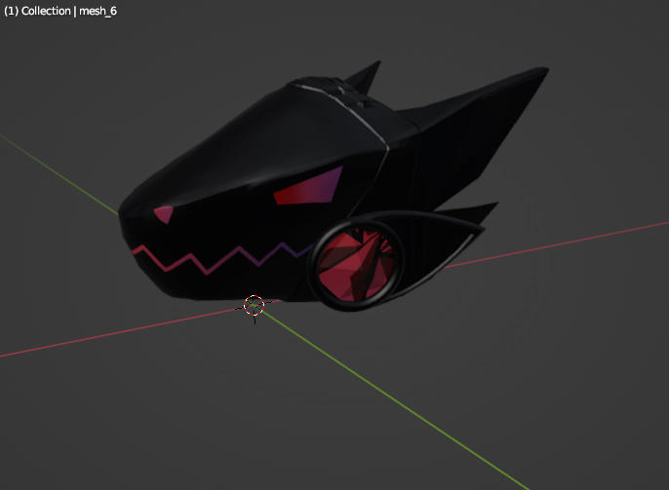Select the red circular eye lens on the mask
Viewport: 669px width, 490px height.
[355, 265]
